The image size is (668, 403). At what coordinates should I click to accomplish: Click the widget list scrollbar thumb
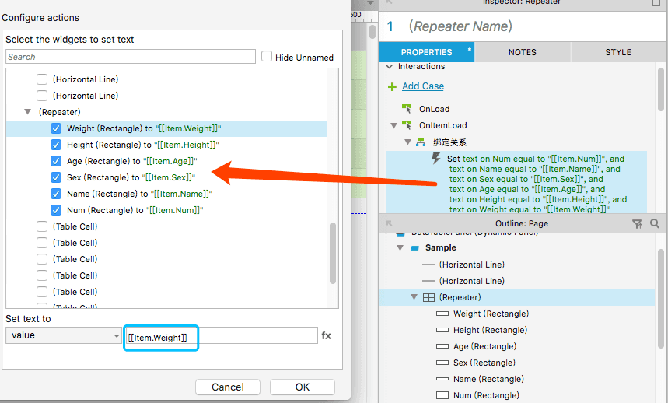pyautogui.click(x=333, y=253)
